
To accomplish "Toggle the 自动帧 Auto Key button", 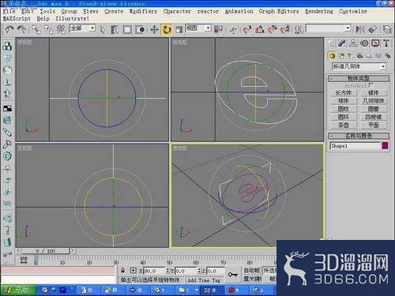I will tap(252, 271).
